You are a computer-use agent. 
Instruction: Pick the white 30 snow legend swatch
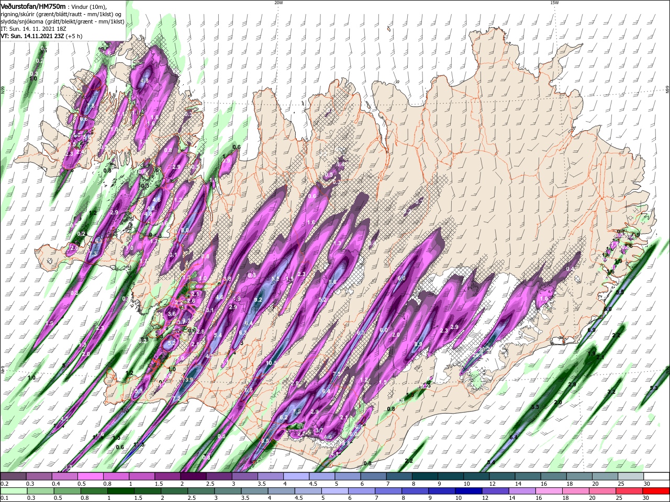coord(657,476)
